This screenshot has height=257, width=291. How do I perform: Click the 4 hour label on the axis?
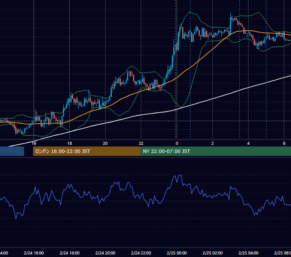point(248,143)
